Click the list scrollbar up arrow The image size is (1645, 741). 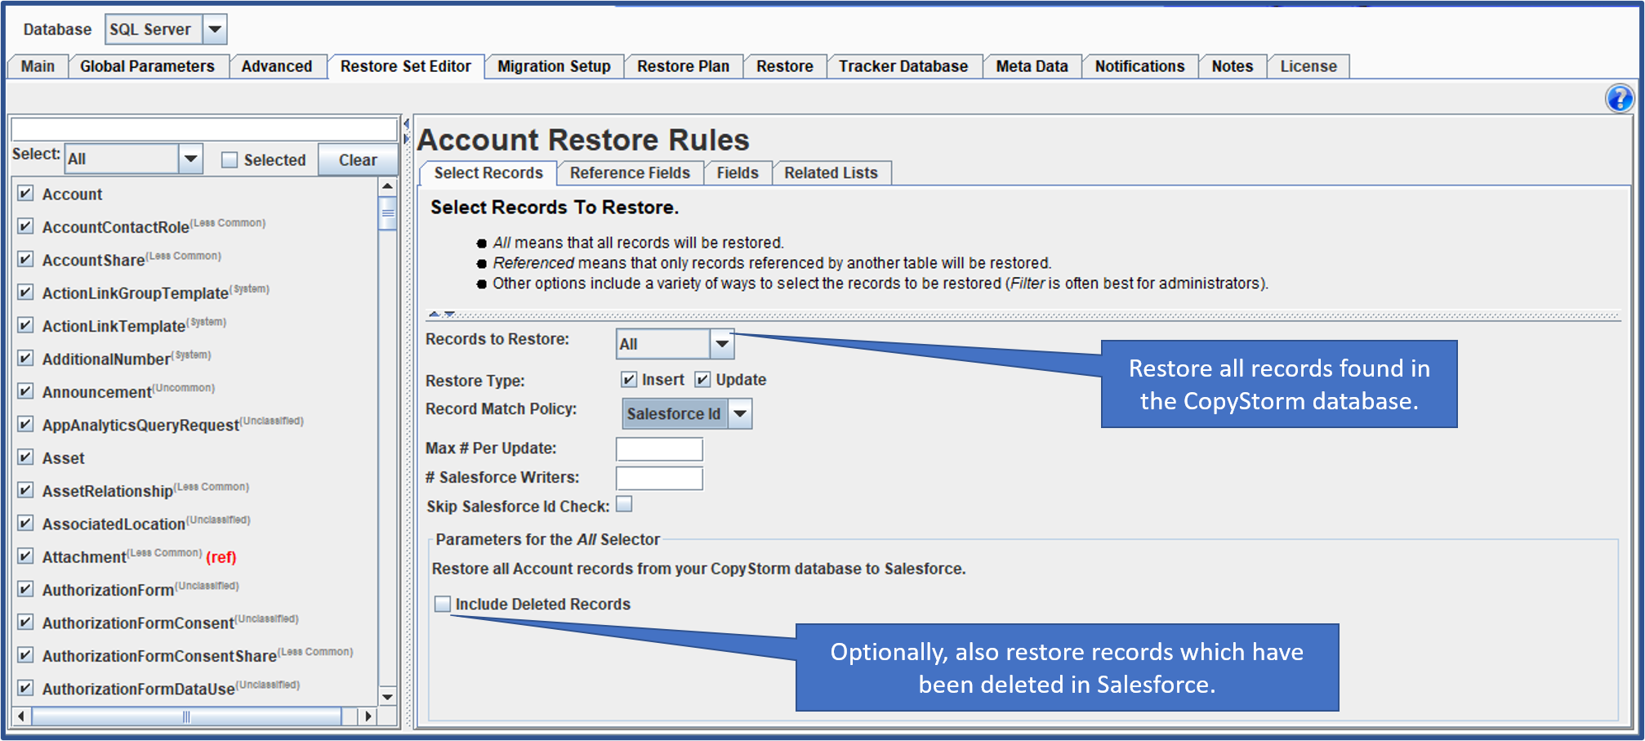point(388,187)
